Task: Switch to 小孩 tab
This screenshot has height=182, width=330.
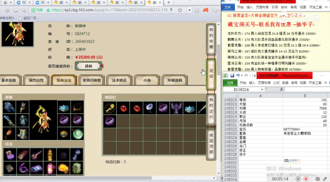Action: coord(147,80)
